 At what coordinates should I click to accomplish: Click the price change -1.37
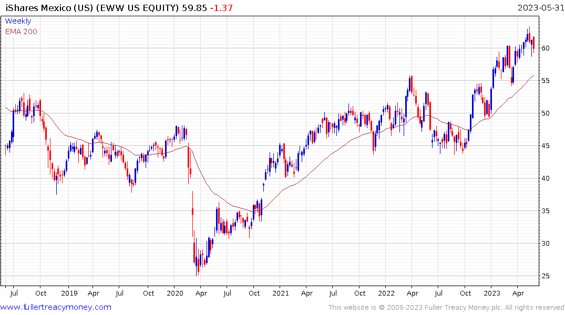(x=222, y=8)
